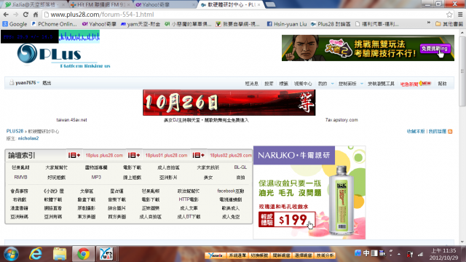Click the taskbar clock showing 11:35
Viewport: 466px width, 262px height.
pyautogui.click(x=443, y=254)
